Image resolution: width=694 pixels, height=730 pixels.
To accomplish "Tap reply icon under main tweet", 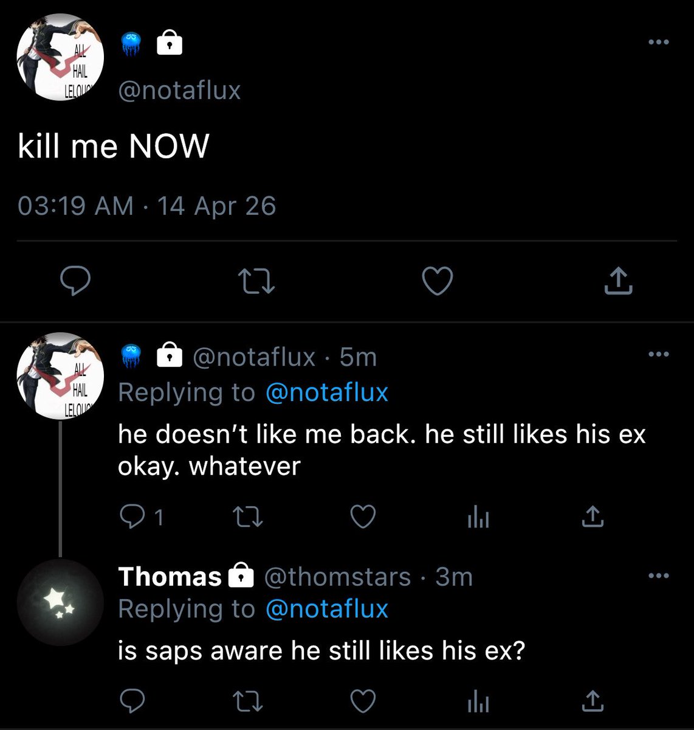I will (75, 280).
